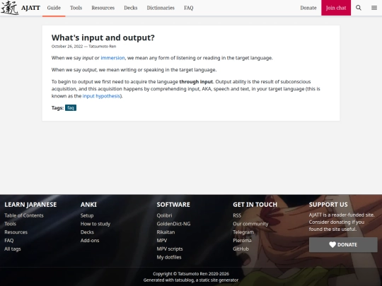Click the GET IN TOUCH footer heading
Viewport: 382px width, 286px height.
(255, 205)
